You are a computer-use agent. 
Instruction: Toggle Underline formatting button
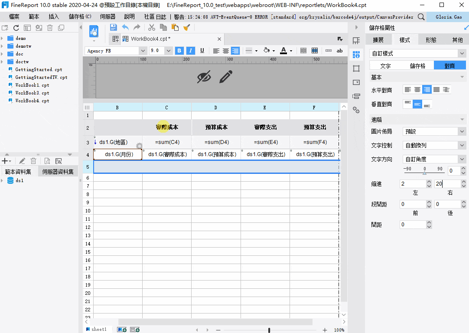202,51
